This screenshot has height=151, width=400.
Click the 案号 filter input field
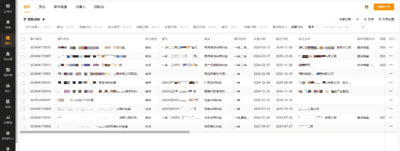(234, 27)
